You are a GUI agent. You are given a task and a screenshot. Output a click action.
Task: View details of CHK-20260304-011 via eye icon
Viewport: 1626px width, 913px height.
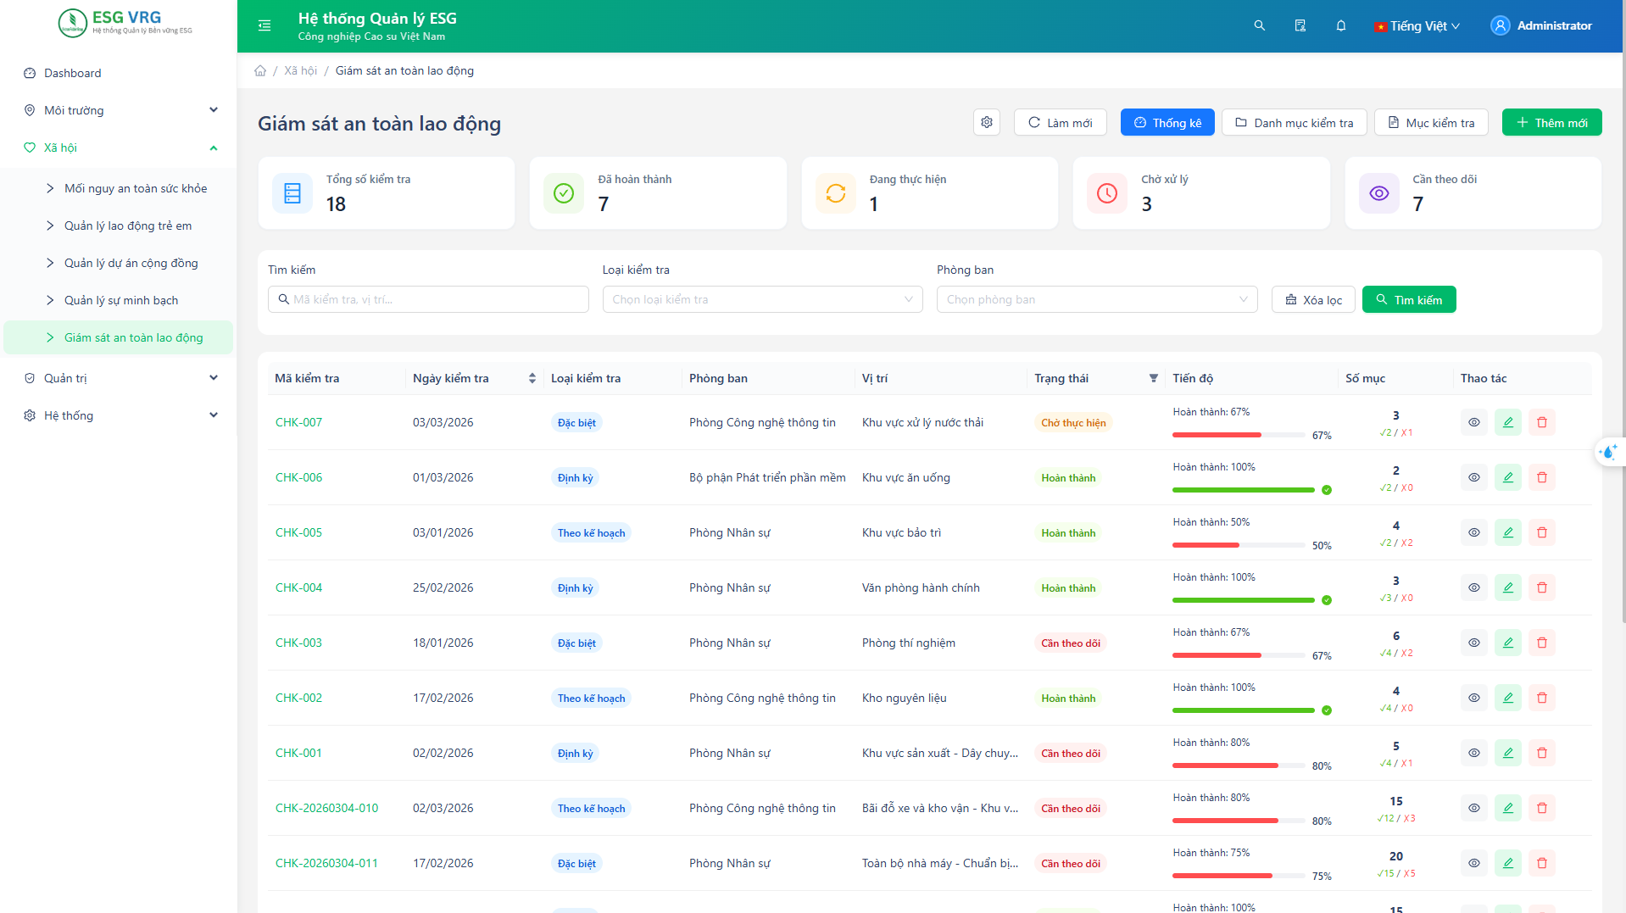tap(1474, 863)
